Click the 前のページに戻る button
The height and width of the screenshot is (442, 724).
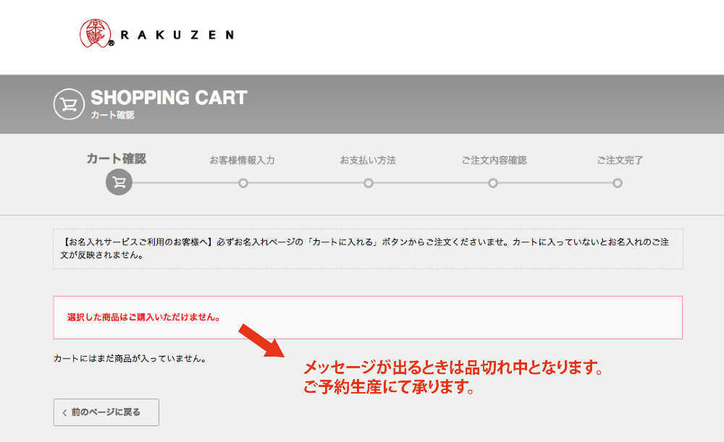[x=106, y=412]
